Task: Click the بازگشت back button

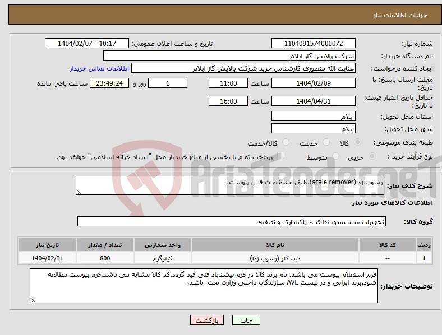Action: click(x=207, y=320)
